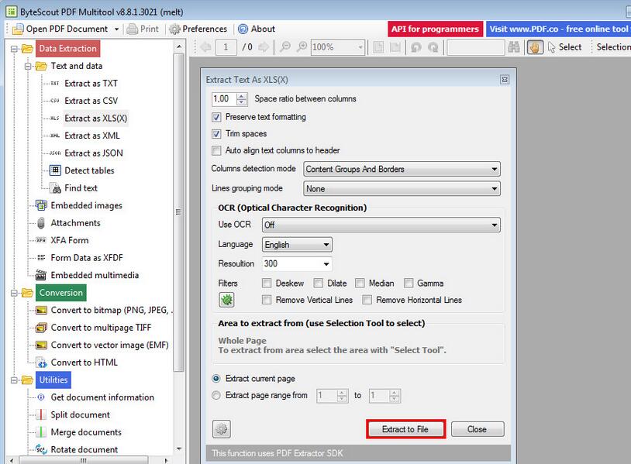The image size is (631, 464).
Task: Go to previous page with the left arrow
Action: click(206, 47)
